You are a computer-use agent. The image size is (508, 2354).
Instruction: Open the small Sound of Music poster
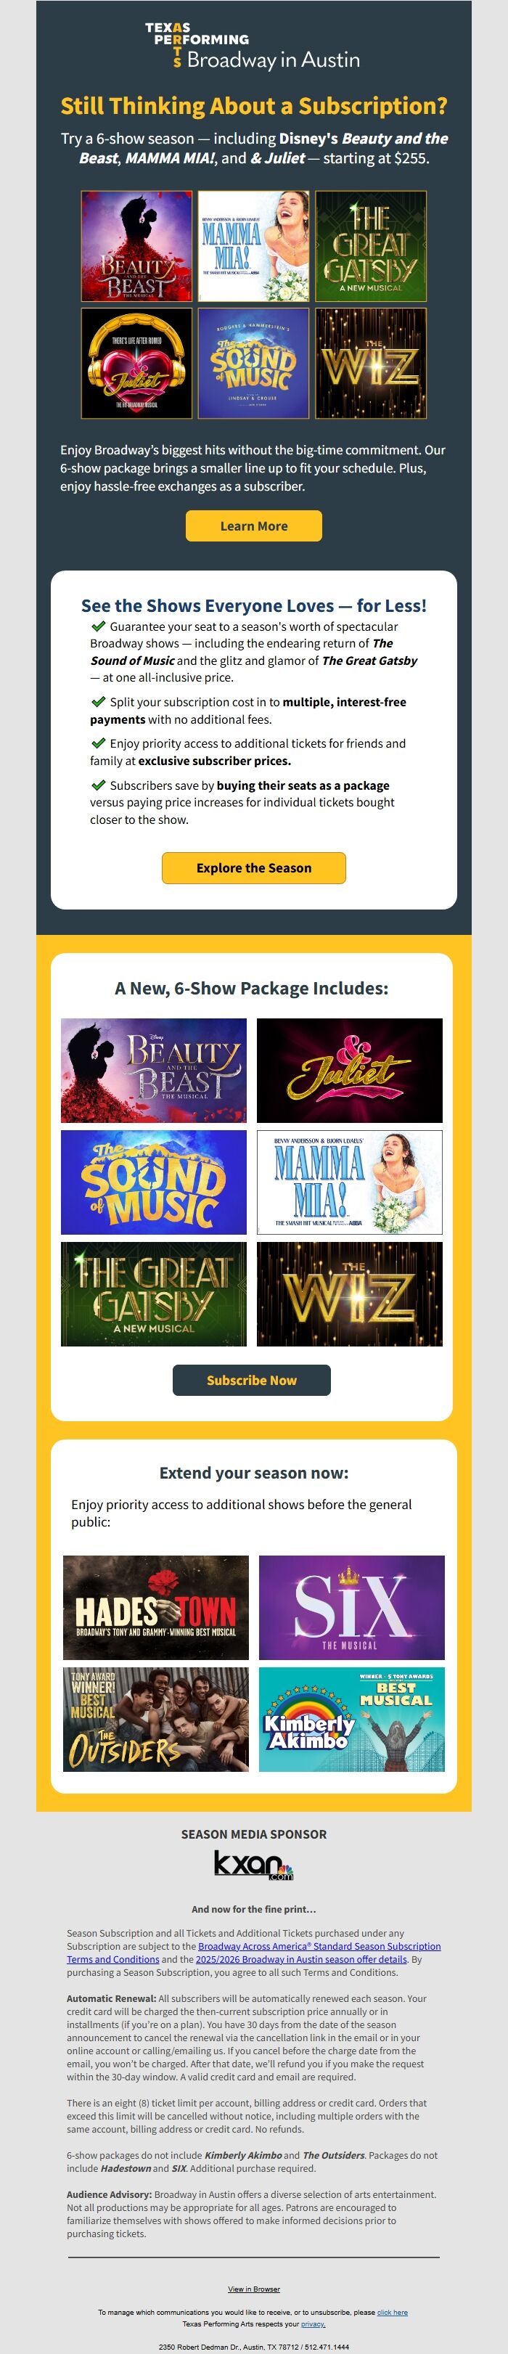click(x=254, y=364)
